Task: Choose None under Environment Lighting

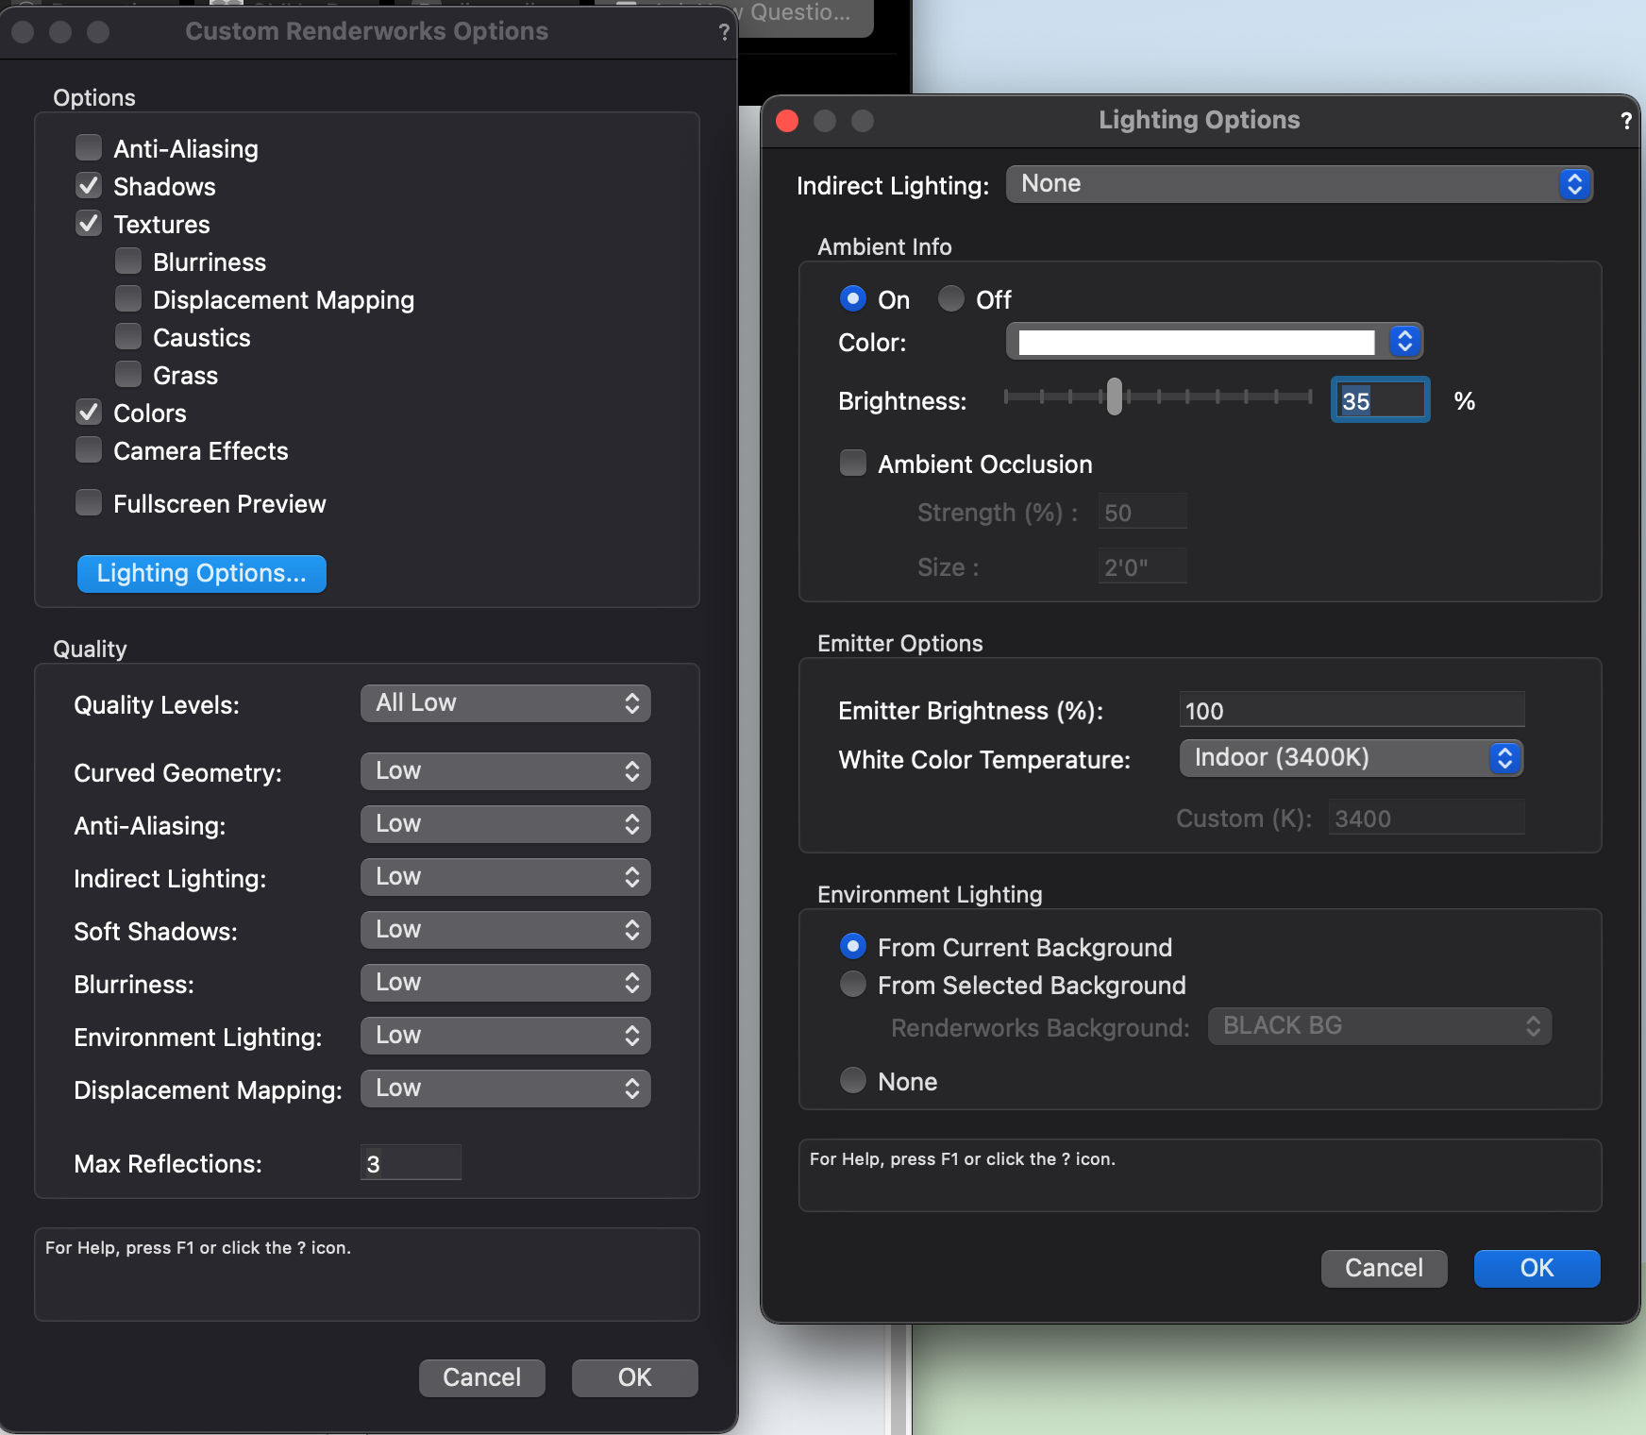Action: [852, 1081]
